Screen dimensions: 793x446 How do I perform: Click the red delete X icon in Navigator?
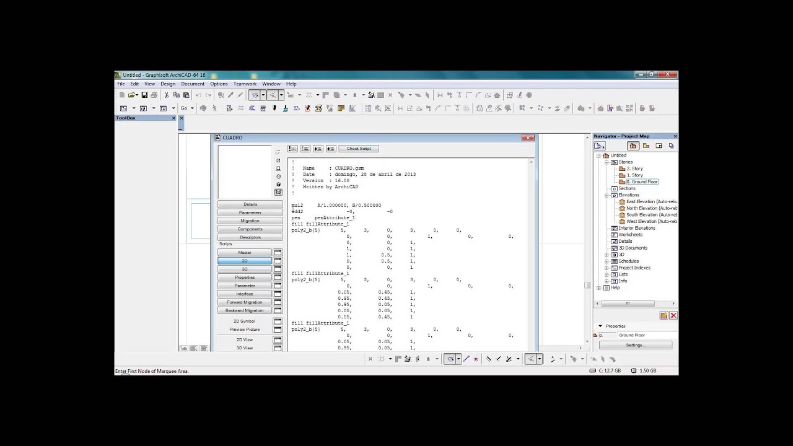(x=673, y=315)
